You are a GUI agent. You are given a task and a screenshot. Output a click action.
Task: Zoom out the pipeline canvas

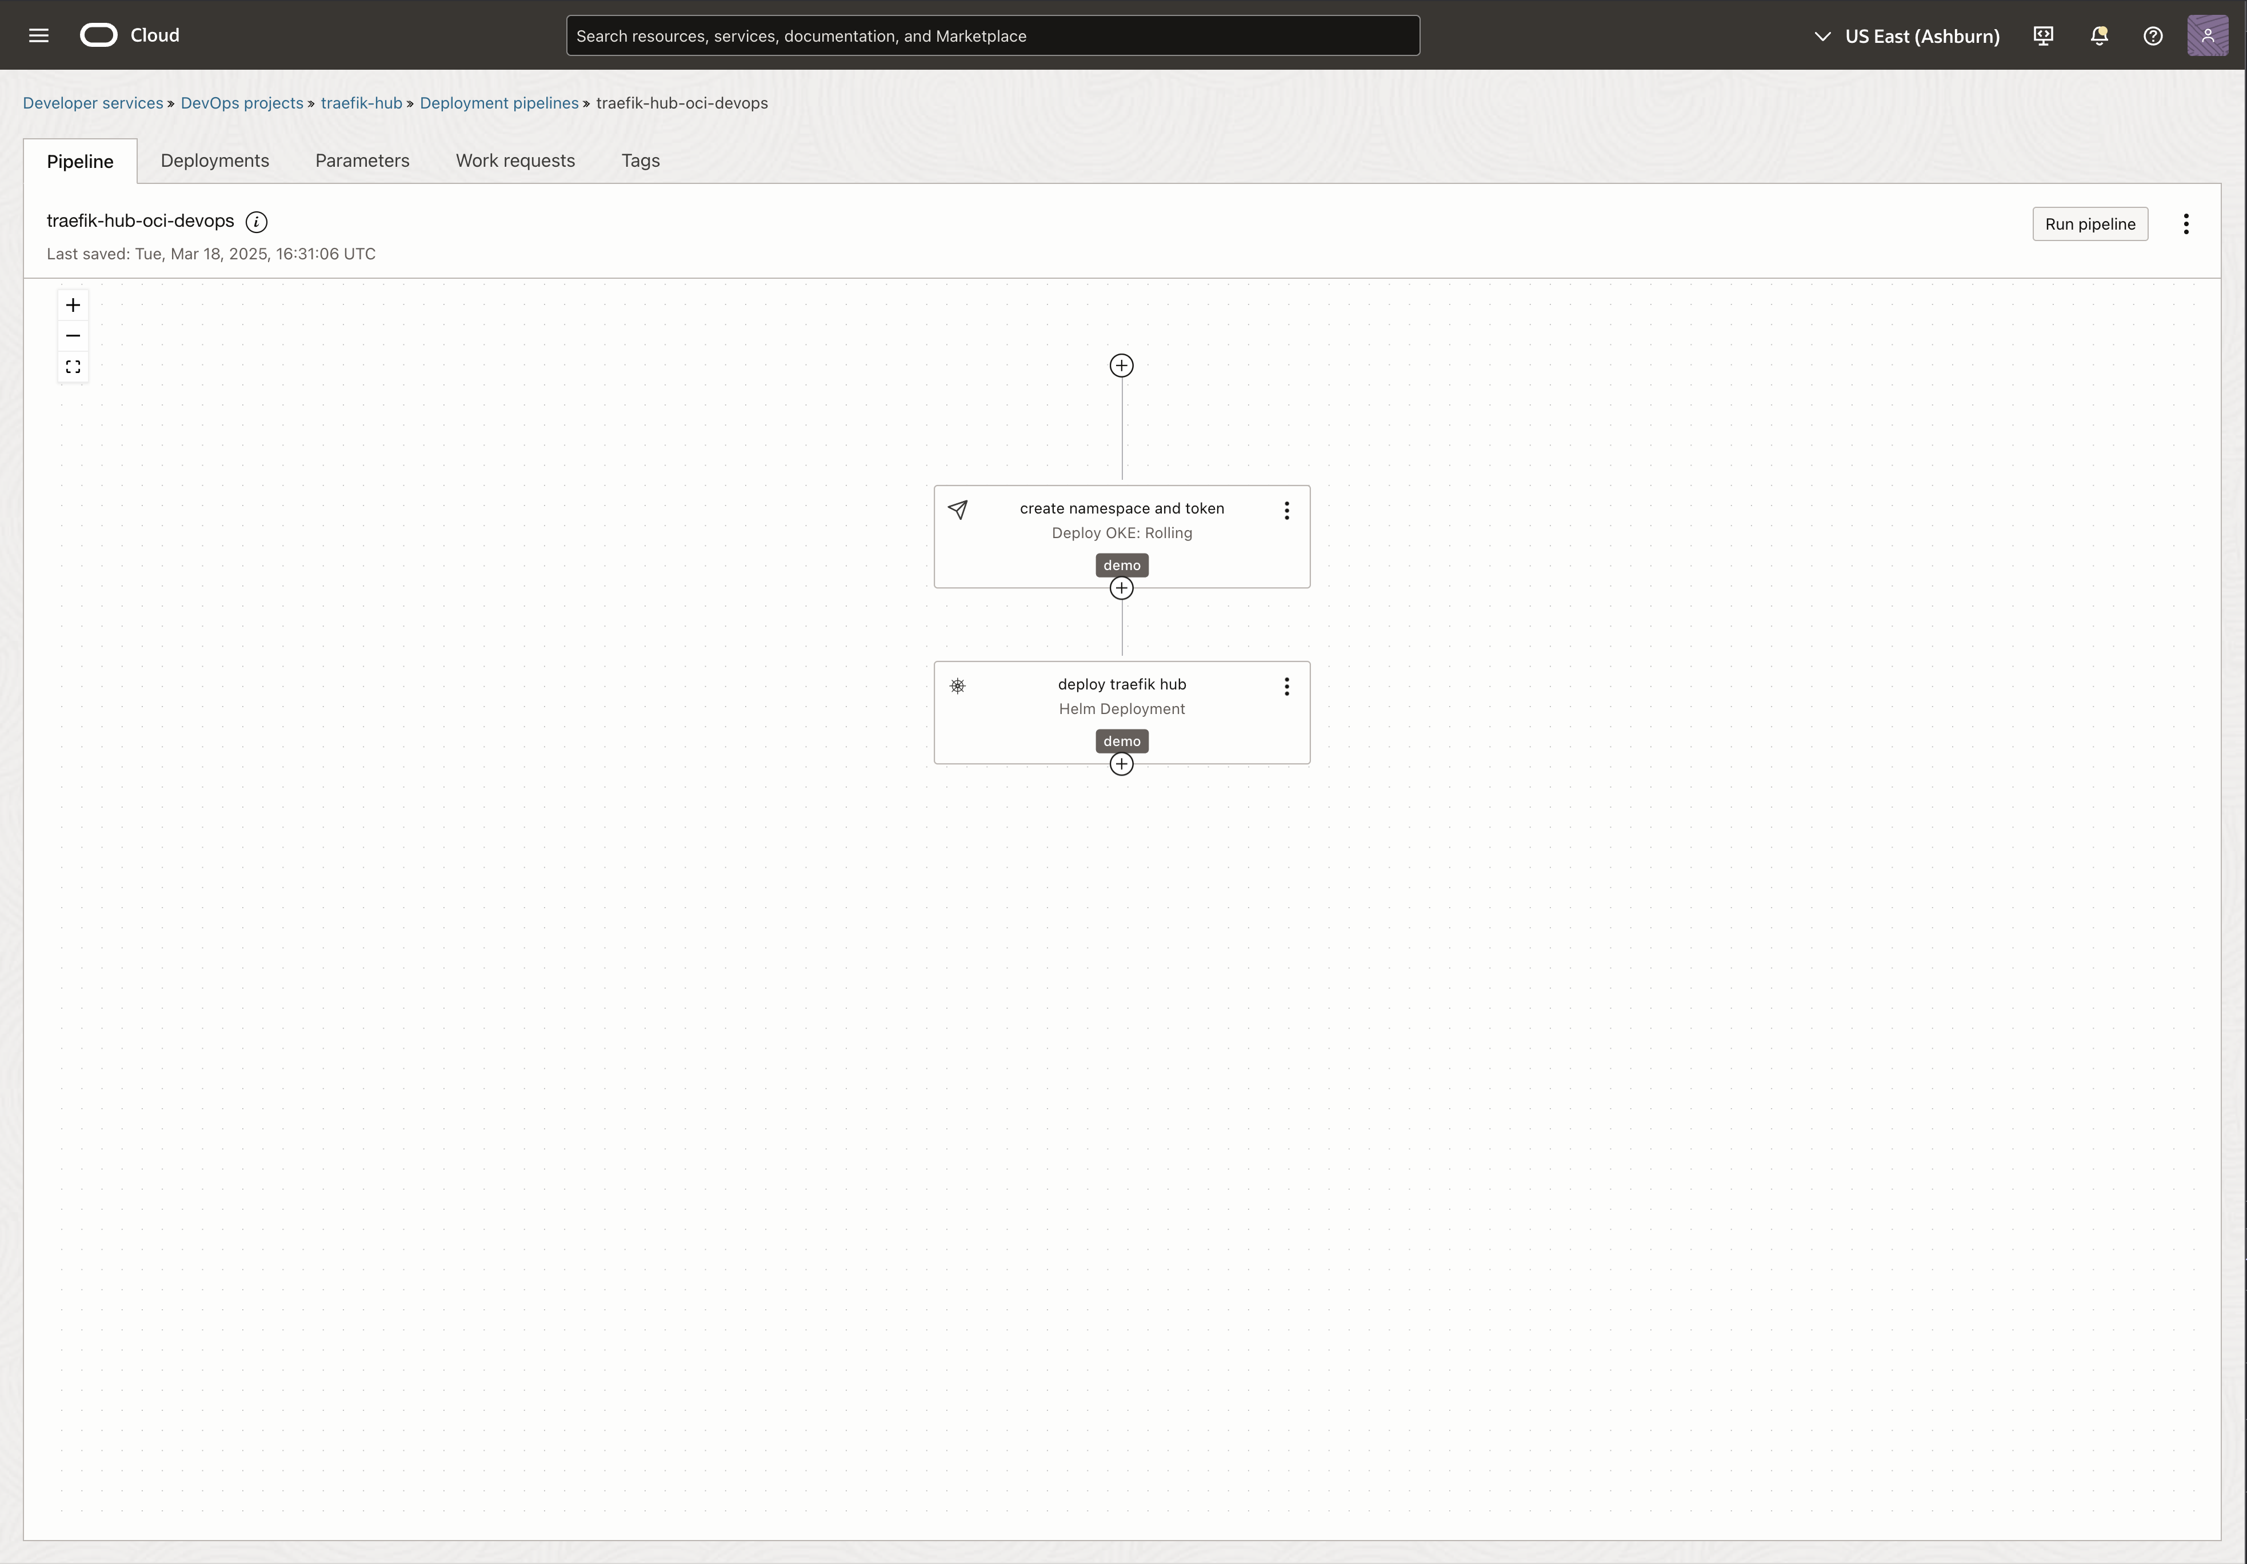click(x=73, y=335)
